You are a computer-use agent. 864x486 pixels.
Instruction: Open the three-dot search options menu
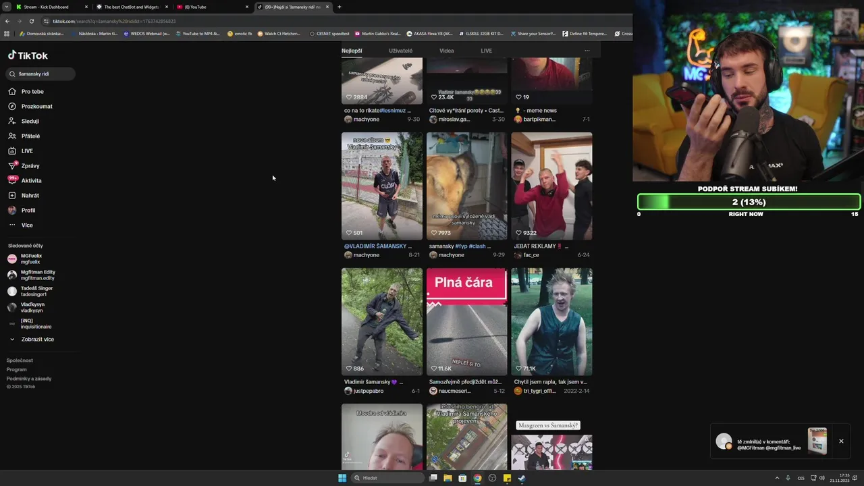[x=587, y=51]
